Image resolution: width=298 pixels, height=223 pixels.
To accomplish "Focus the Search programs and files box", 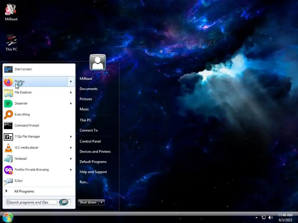I will coord(32,202).
